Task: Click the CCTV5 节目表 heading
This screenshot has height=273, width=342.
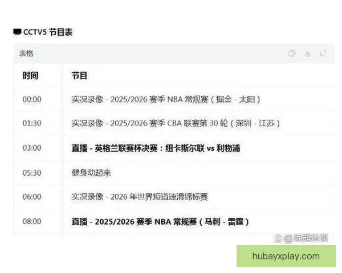Action: coord(48,32)
